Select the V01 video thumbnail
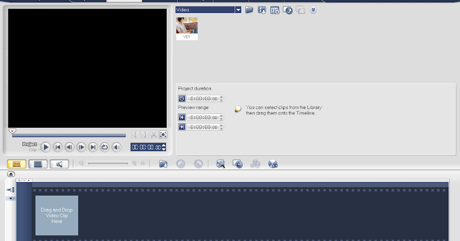This screenshot has height=241, width=460. pos(187,28)
